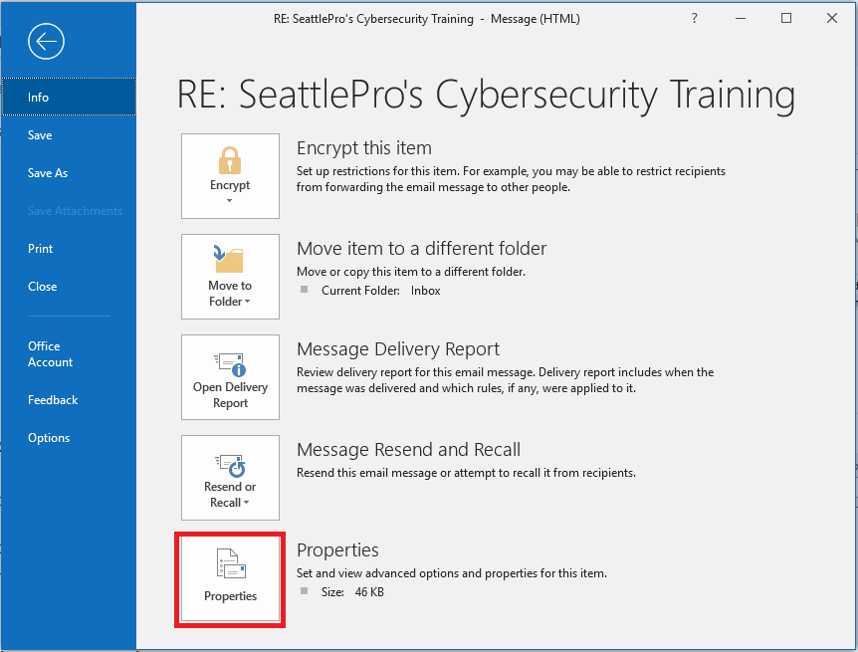Open the Move to Folder dropdown
The image size is (858, 652).
point(230,277)
